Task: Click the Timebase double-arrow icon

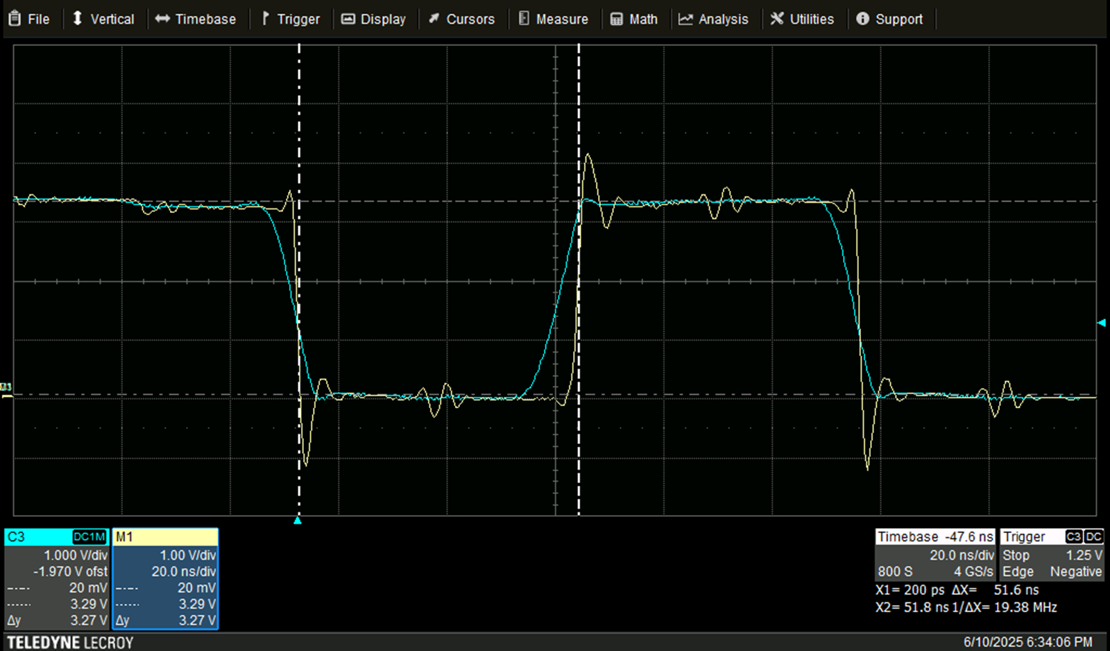Action: point(162,19)
